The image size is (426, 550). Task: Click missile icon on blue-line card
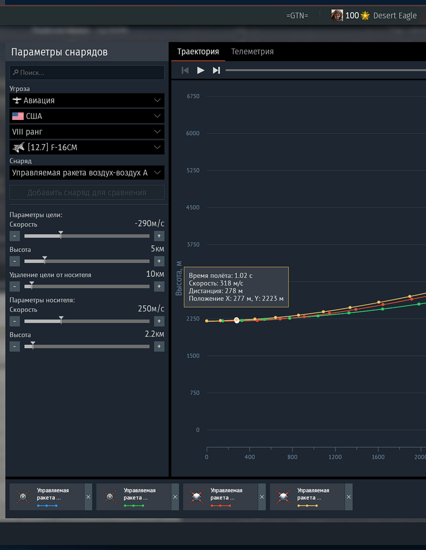click(23, 497)
